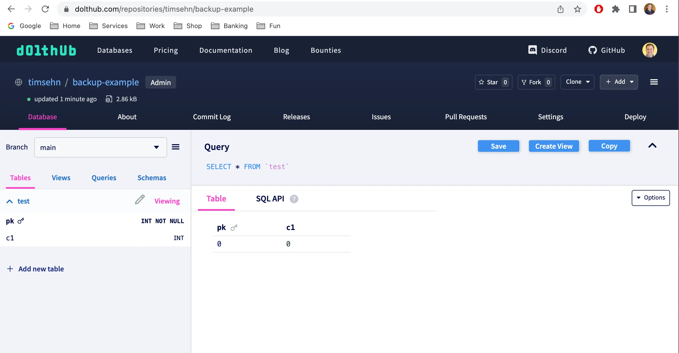Reload the current page
Screen dimensions: 679x353
tap(45, 9)
